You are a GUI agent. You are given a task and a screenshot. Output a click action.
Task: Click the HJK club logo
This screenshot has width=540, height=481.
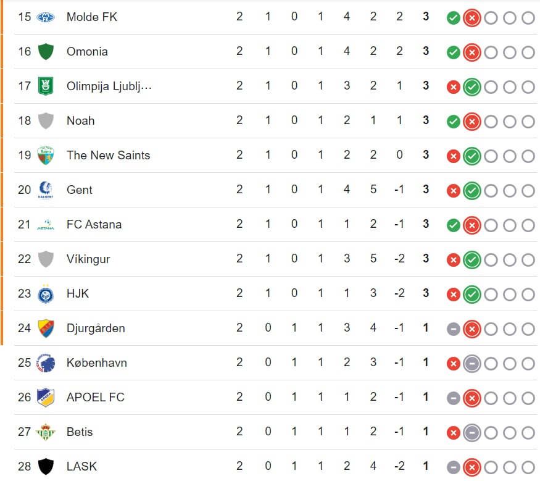point(46,294)
